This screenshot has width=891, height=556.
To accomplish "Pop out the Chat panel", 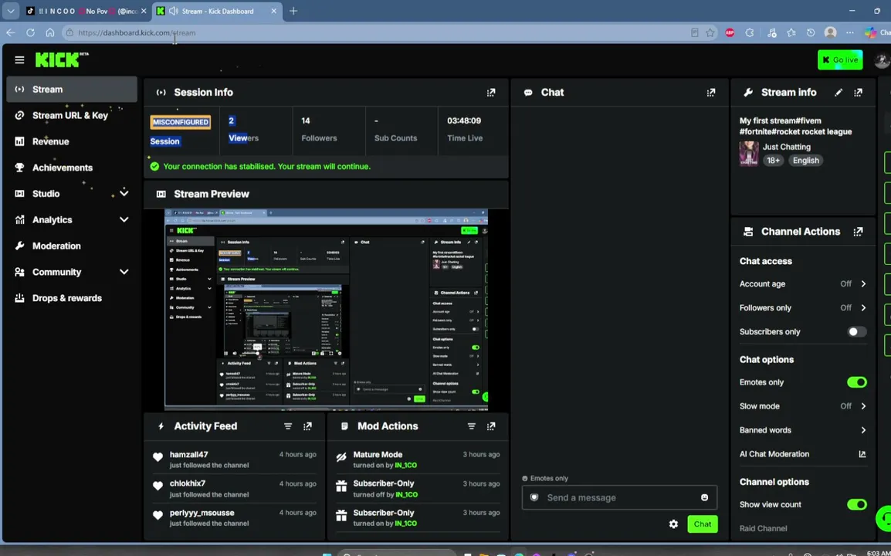I will click(x=711, y=92).
